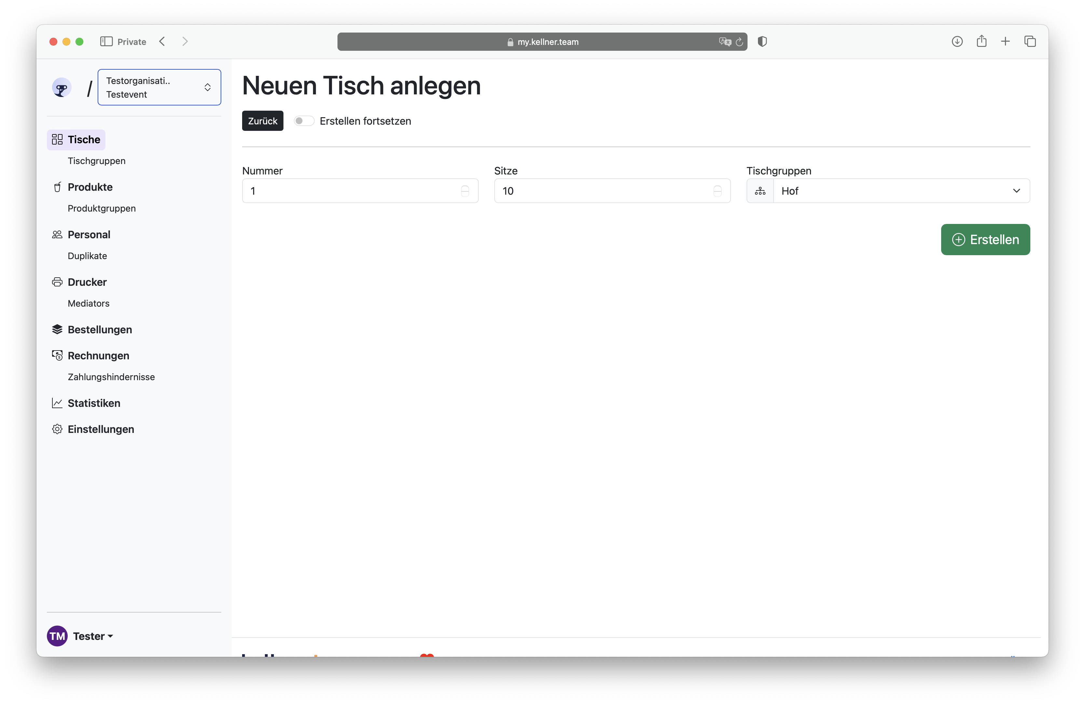Click the Einstellungen gear icon
Viewport: 1085px width, 705px height.
tap(57, 429)
